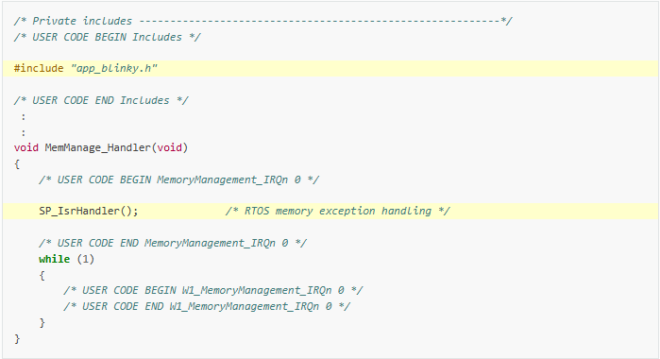
Task: Click the 'USER CODE END Includes' comment
Action: (x=101, y=100)
